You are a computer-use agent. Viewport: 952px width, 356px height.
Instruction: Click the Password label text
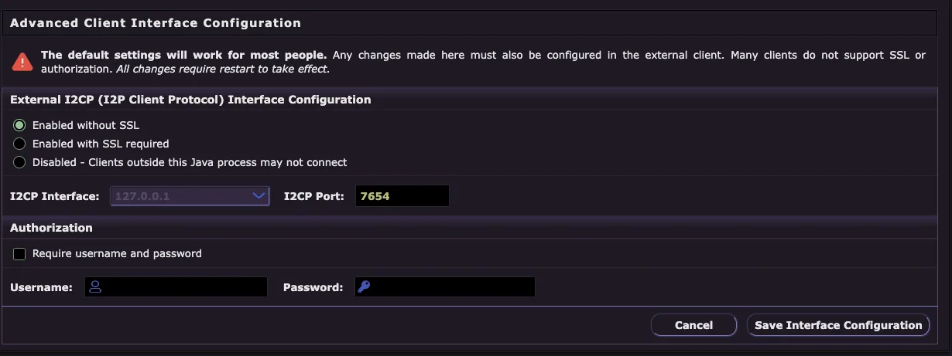[x=313, y=287]
